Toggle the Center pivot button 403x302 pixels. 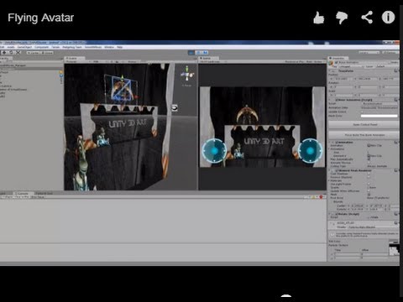click(x=33, y=52)
